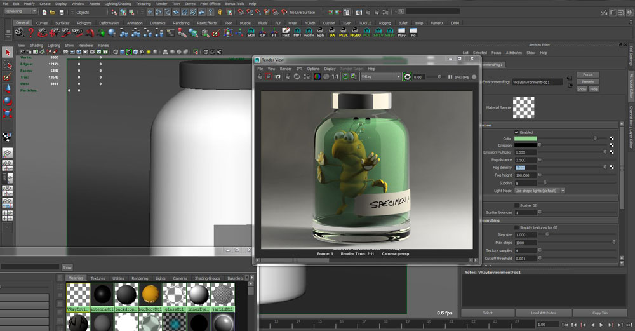Click the Sph shelf button
Screen dimensions: 635x331
tap(320, 32)
